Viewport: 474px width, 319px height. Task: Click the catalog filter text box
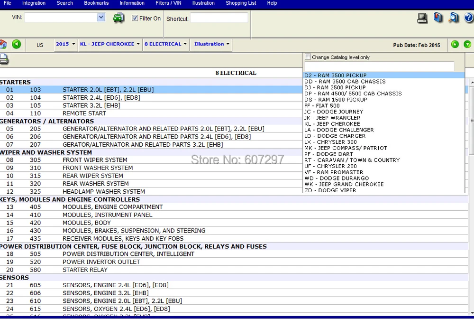point(379,66)
